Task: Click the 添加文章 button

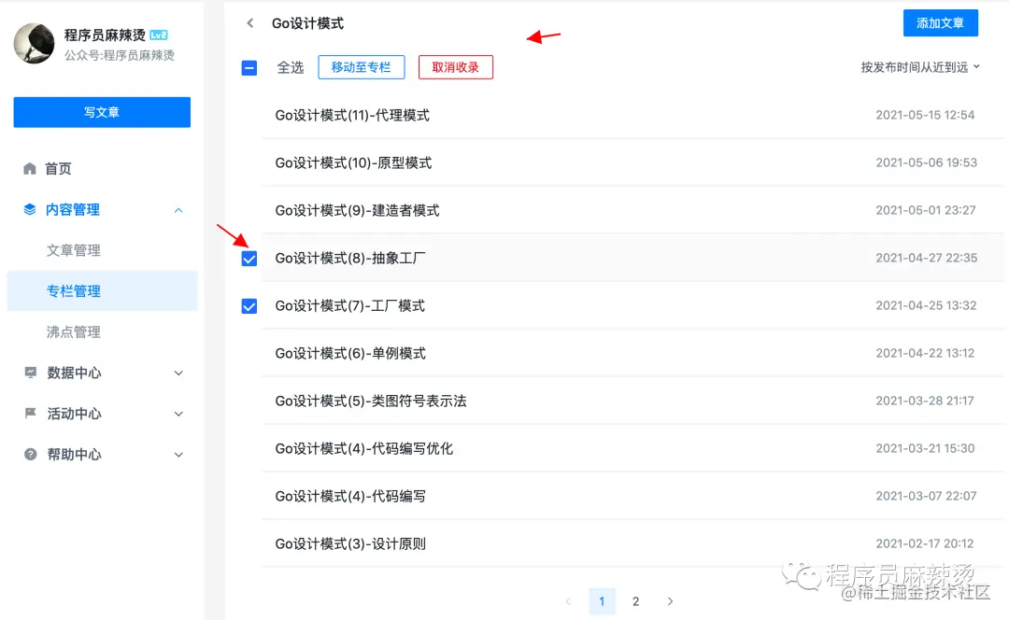Action: coord(940,23)
